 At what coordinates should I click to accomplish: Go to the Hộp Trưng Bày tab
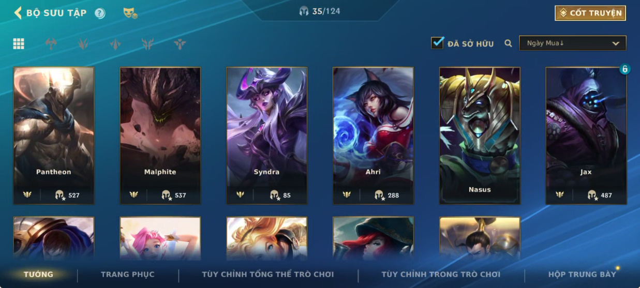click(582, 274)
